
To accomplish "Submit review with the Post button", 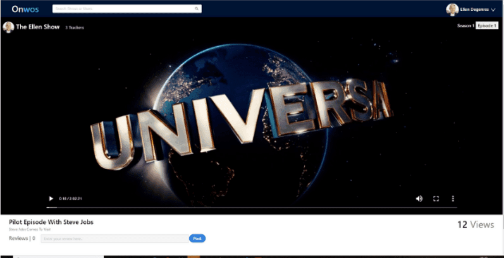I will tap(197, 239).
